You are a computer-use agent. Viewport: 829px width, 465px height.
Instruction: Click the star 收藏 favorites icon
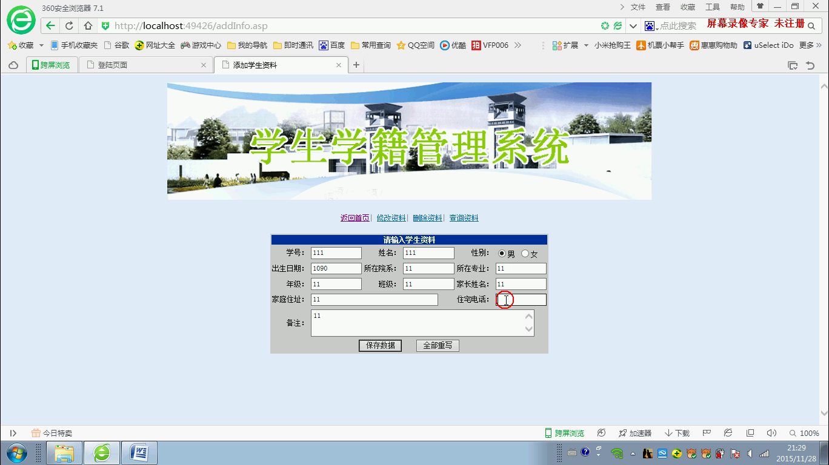12,45
